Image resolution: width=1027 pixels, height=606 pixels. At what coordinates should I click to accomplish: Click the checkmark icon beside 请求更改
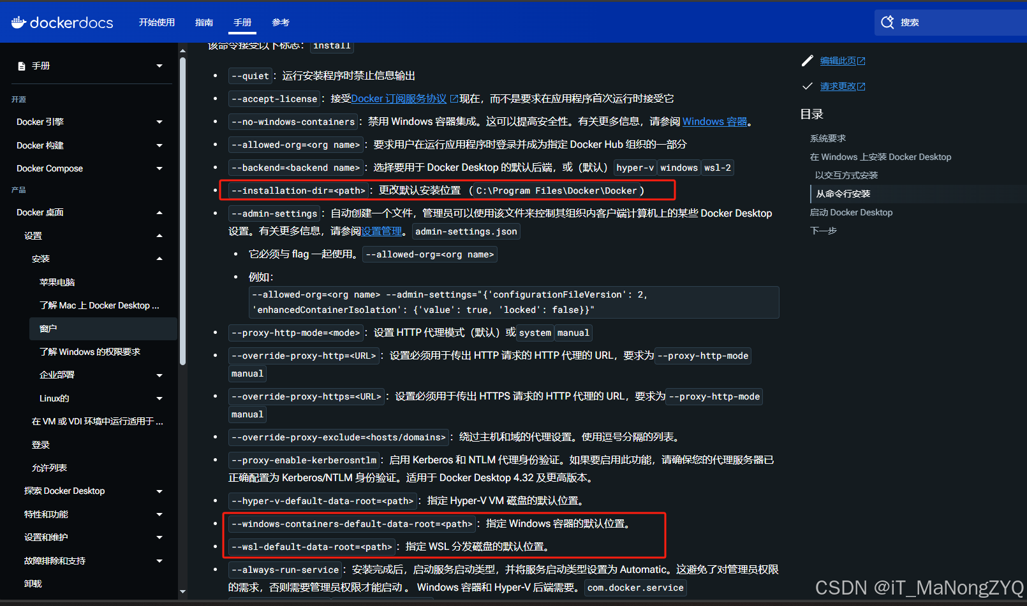pyautogui.click(x=808, y=85)
